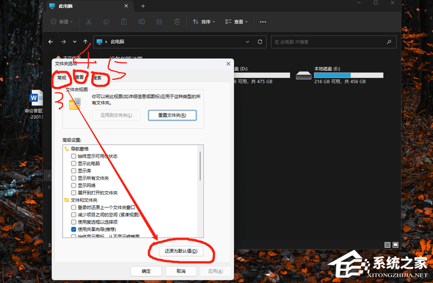Image resolution: width=433 pixels, height=283 pixels.
Task: Click the Delete trash icon in toolbar
Action: (177, 22)
